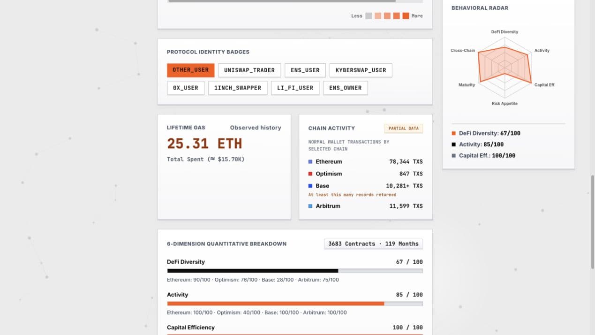Click the Capital Eff. legend gray square

[454, 156]
